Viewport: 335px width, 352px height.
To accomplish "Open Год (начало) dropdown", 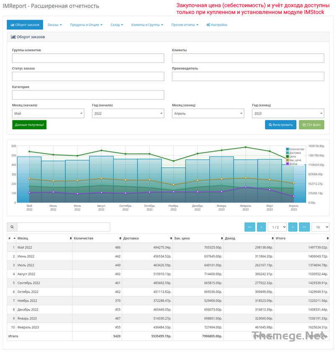I will 128,113.
